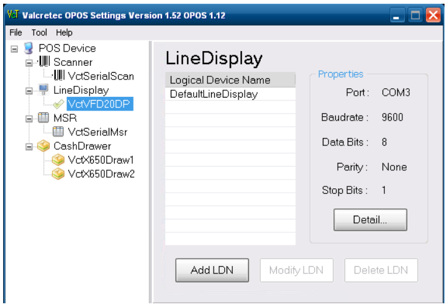447x307 pixels.
Task: Open the Help menu
Action: click(64, 32)
